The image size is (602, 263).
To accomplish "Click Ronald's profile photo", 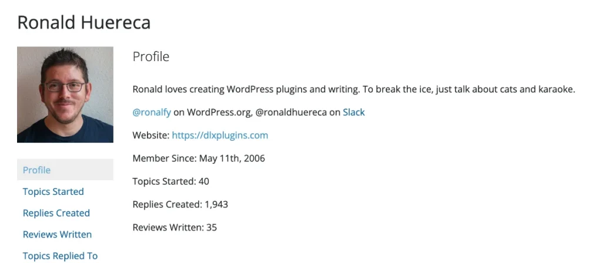I will pyautogui.click(x=65, y=95).
